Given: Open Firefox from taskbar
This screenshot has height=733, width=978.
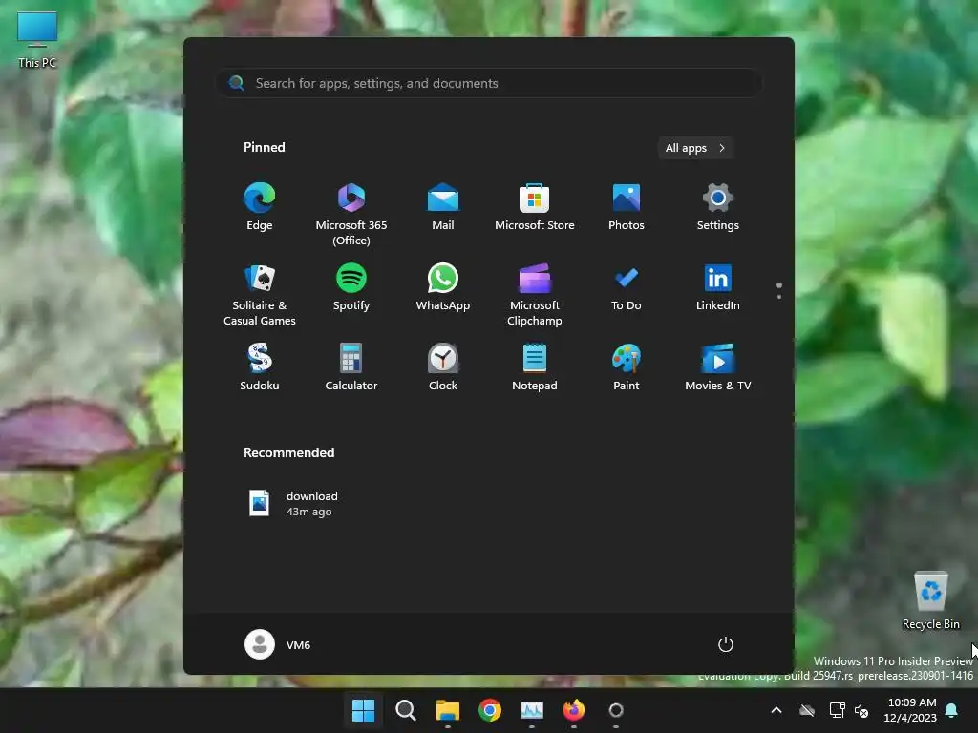Looking at the screenshot, I should click(x=574, y=710).
